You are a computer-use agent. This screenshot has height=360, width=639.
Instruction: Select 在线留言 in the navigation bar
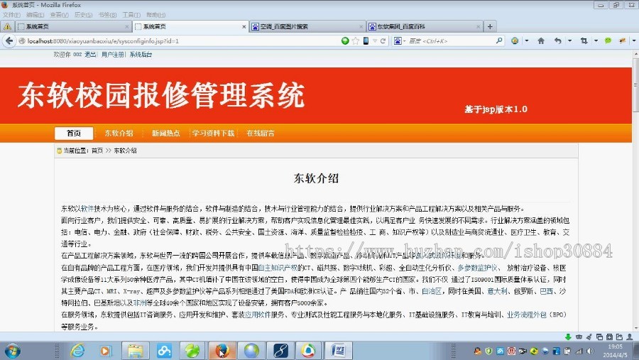tap(261, 133)
